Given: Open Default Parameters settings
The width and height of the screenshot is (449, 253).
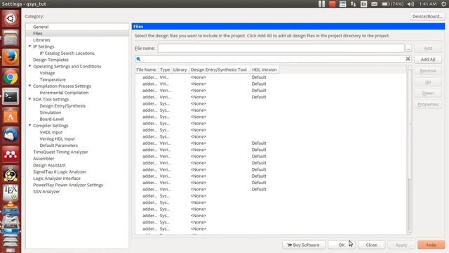Looking at the screenshot, I should (58, 145).
